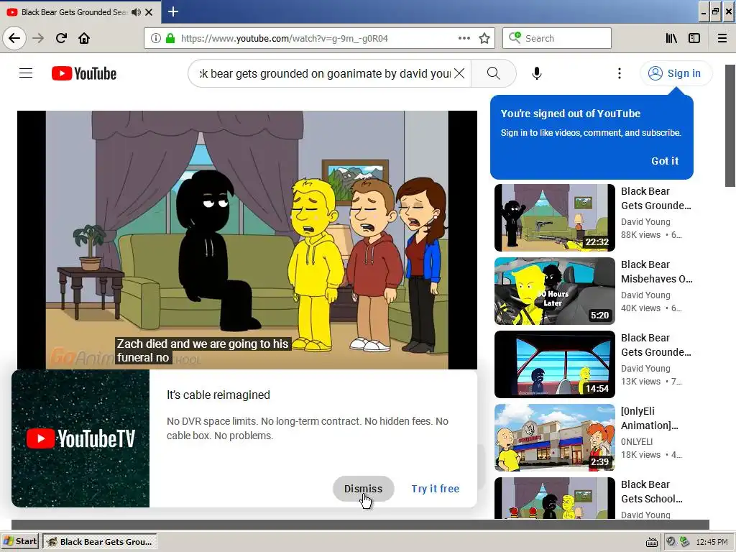Open the 2:39 OnlyEli Animation thumbnail
This screenshot has height=552, width=736.
click(x=555, y=438)
